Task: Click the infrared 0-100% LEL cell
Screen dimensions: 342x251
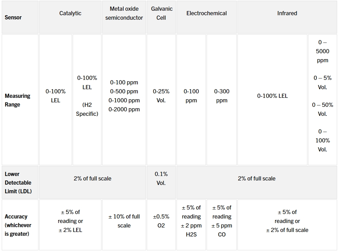Action: pos(272,96)
